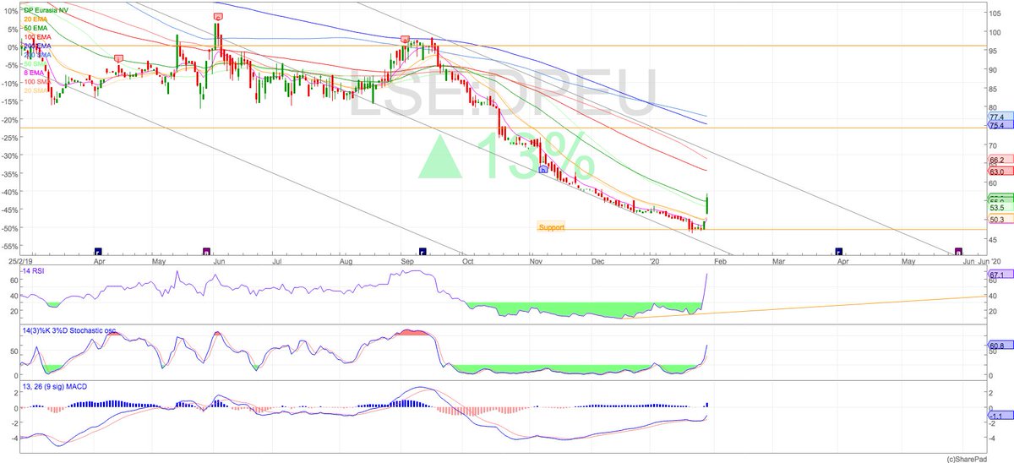Select the 14 RSI panel title
Viewport: 1014px width, 463px height.
[33, 270]
